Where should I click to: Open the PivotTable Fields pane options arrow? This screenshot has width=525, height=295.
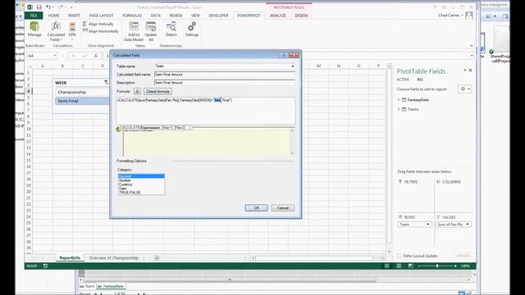point(464,70)
